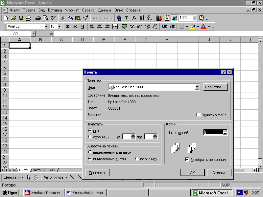Click the New workbook icon
The width and height of the screenshot is (263, 197).
(6, 18)
